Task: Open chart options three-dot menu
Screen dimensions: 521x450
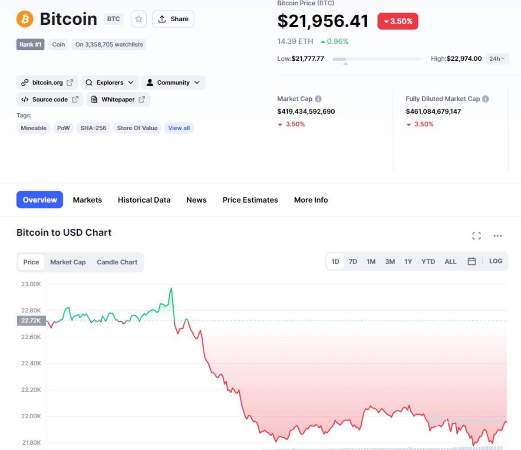Action: tap(498, 236)
